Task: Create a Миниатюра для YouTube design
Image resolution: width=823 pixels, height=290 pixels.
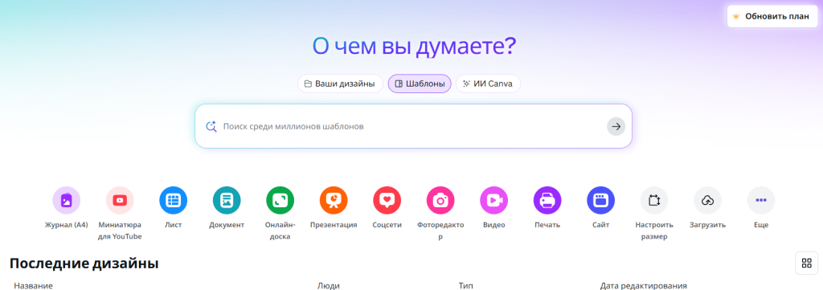Action: tap(120, 200)
